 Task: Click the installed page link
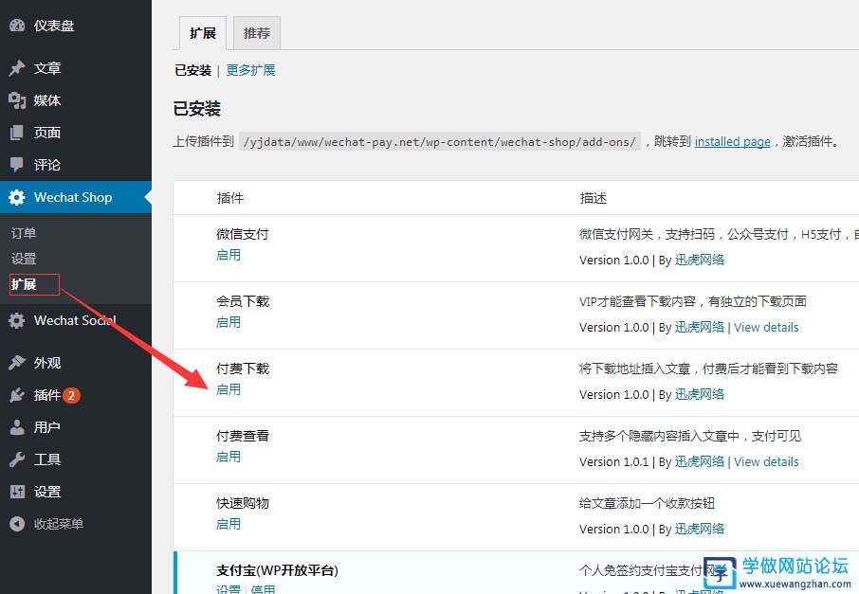pyautogui.click(x=732, y=142)
